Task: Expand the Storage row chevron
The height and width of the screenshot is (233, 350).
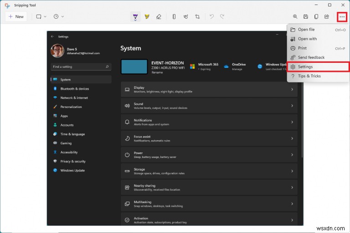Action: (292, 171)
